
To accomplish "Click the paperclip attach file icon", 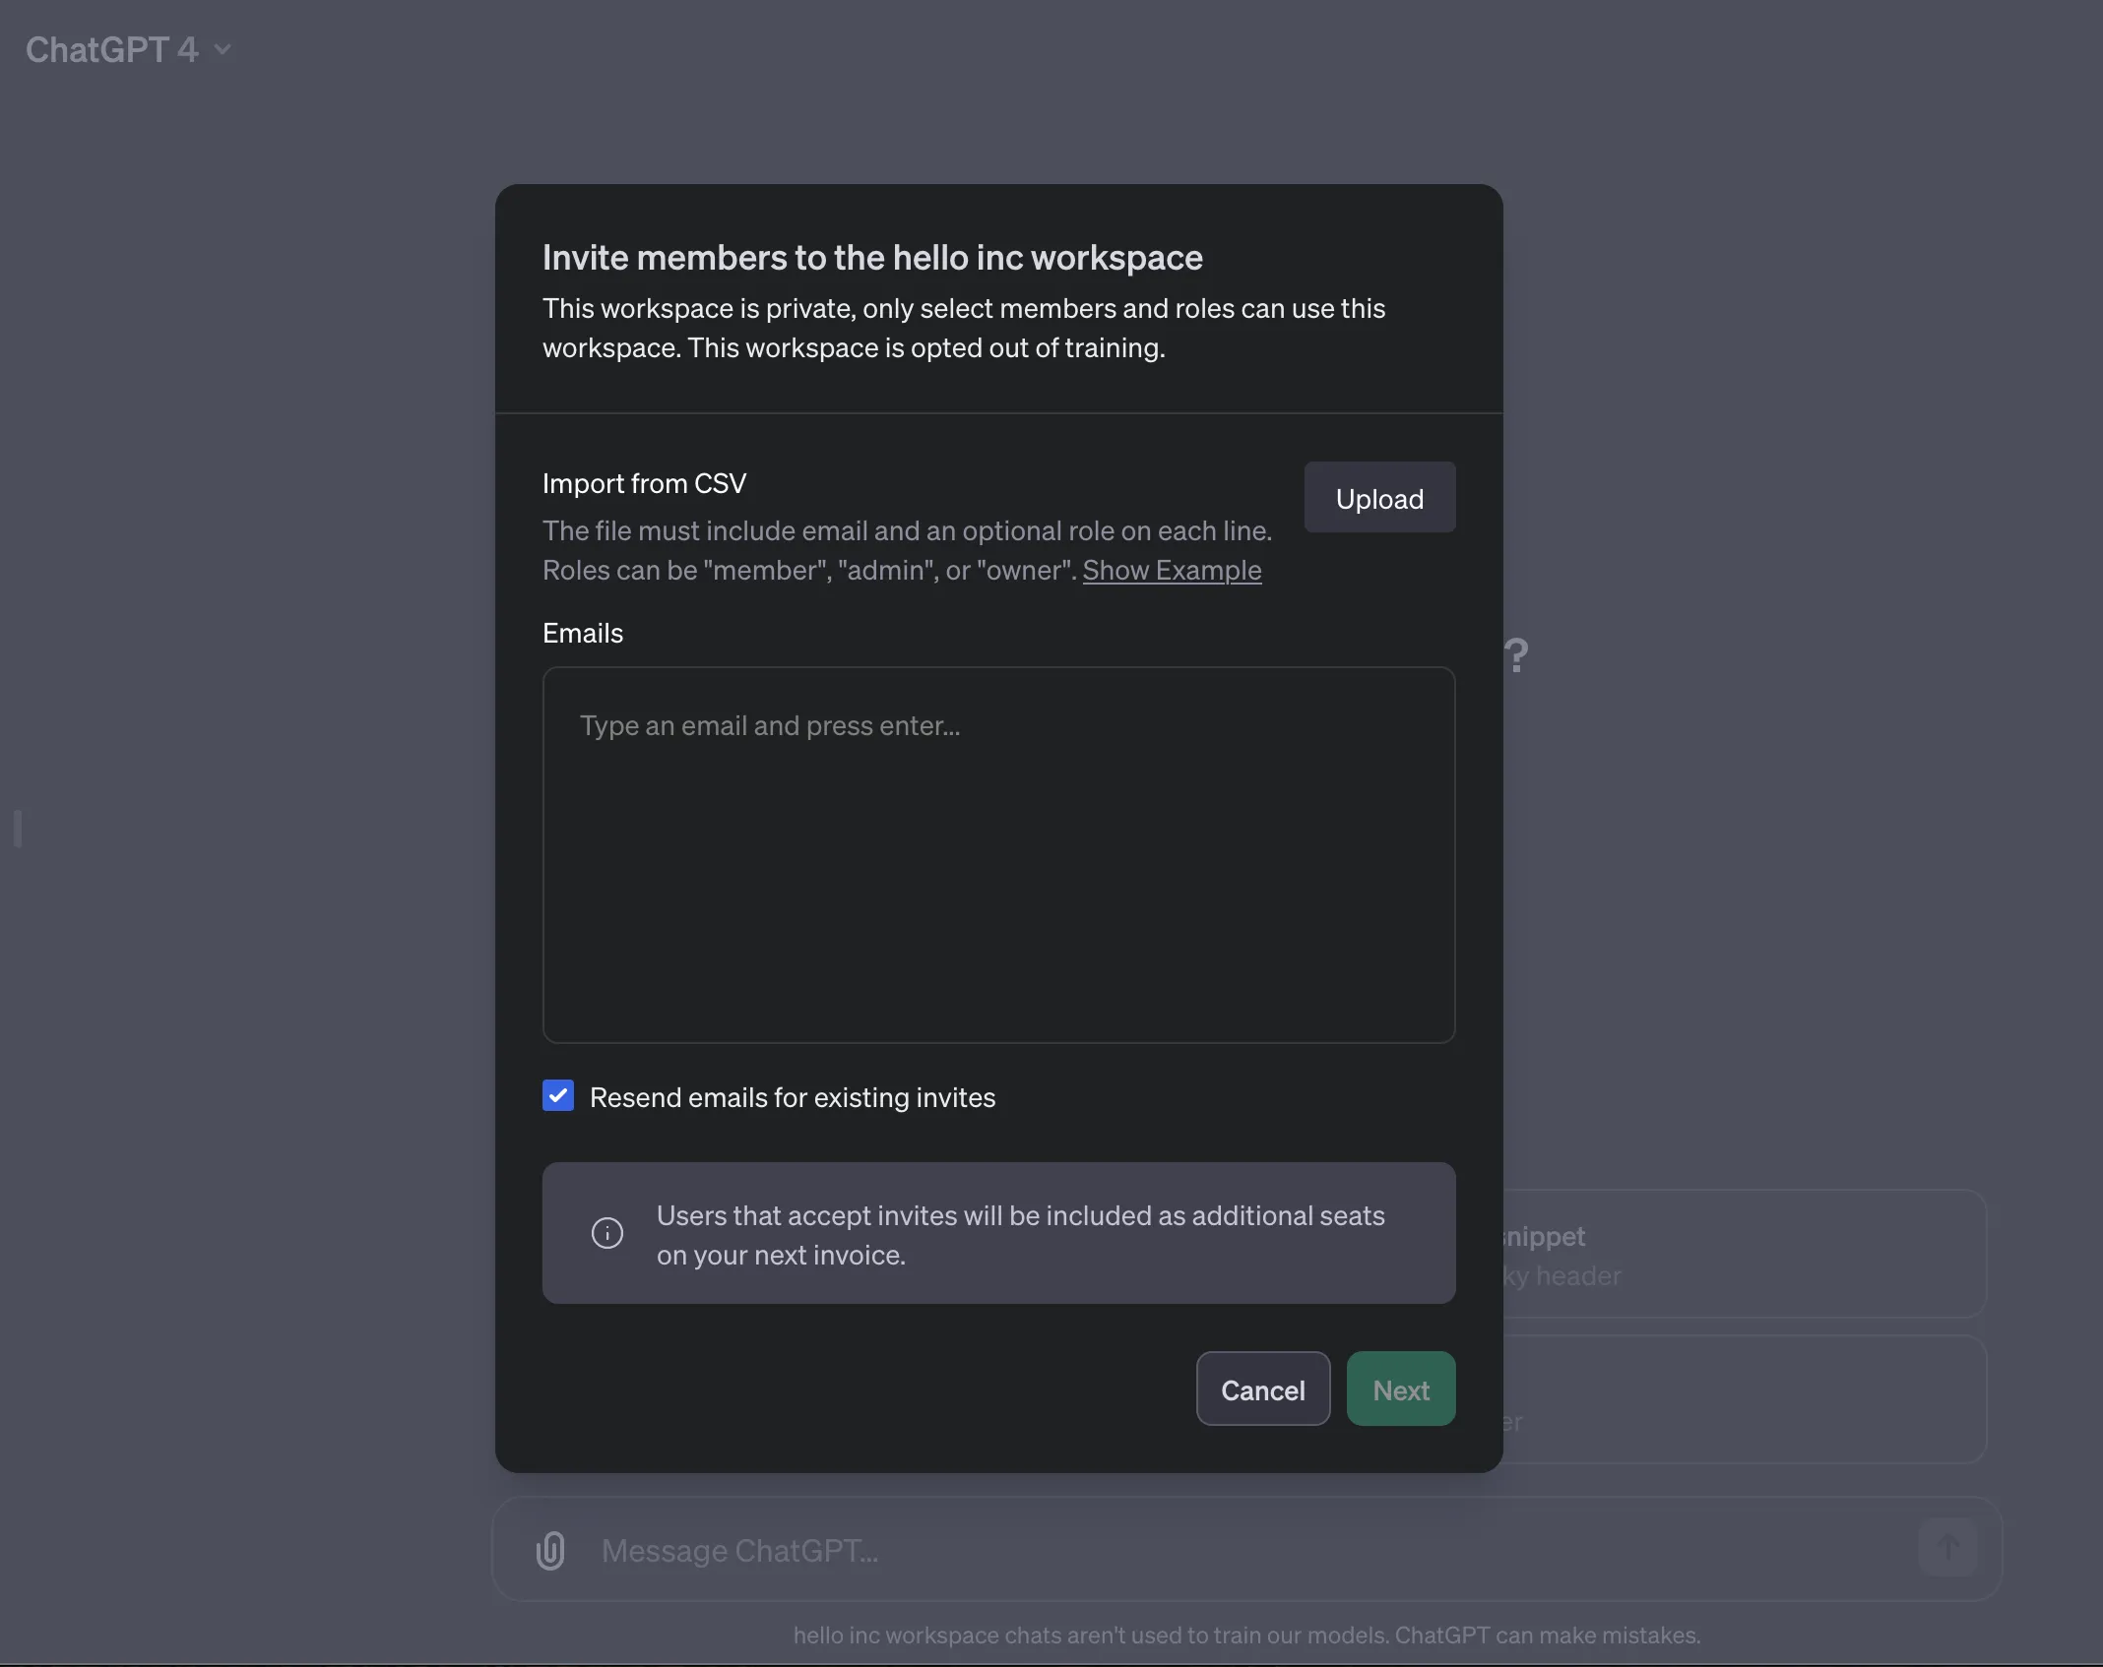I will tap(550, 1551).
